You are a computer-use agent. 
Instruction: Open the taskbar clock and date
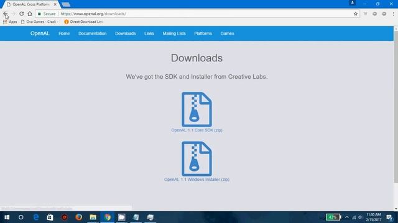pyautogui.click(x=373, y=217)
